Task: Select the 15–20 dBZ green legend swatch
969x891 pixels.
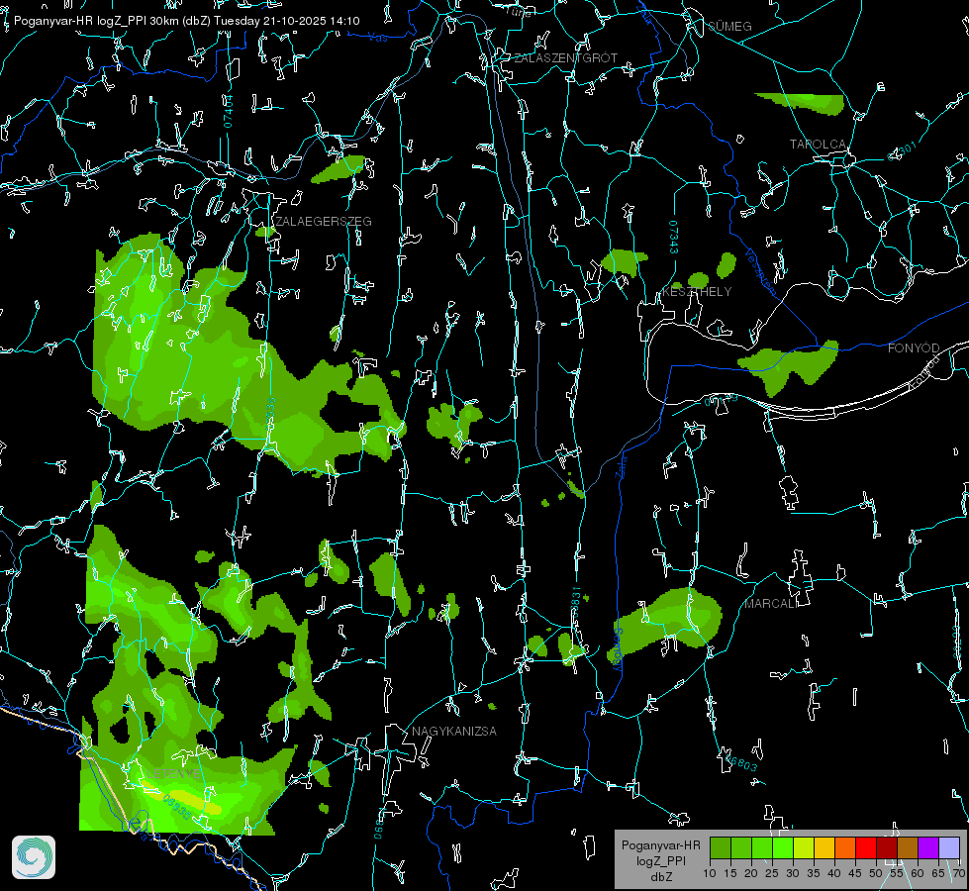Action: click(741, 847)
